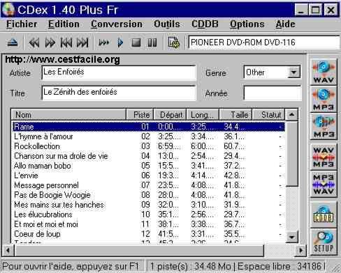
Task: Click the track list scroll down arrow
Action: point(291,237)
